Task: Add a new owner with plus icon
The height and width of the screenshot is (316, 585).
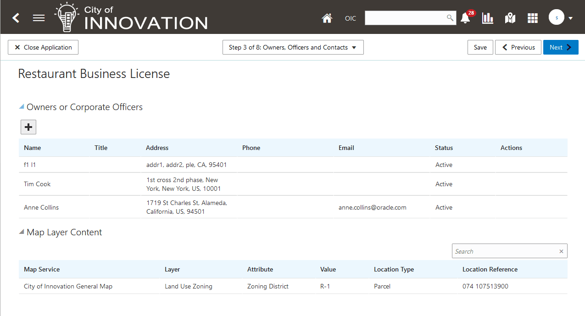Action: click(x=28, y=127)
